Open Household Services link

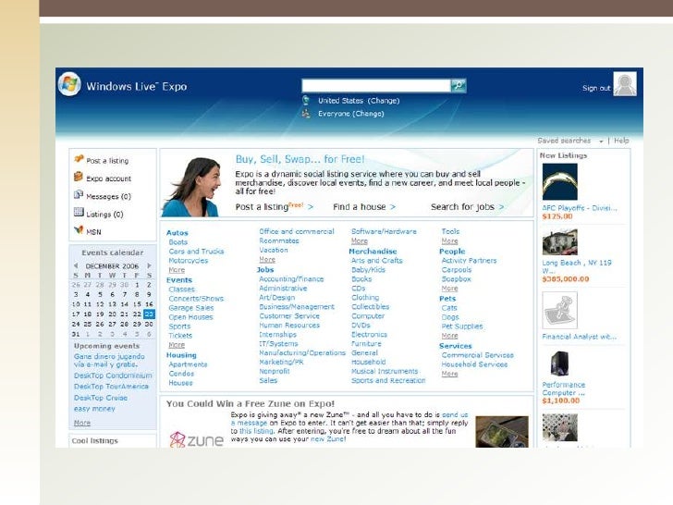coord(474,364)
